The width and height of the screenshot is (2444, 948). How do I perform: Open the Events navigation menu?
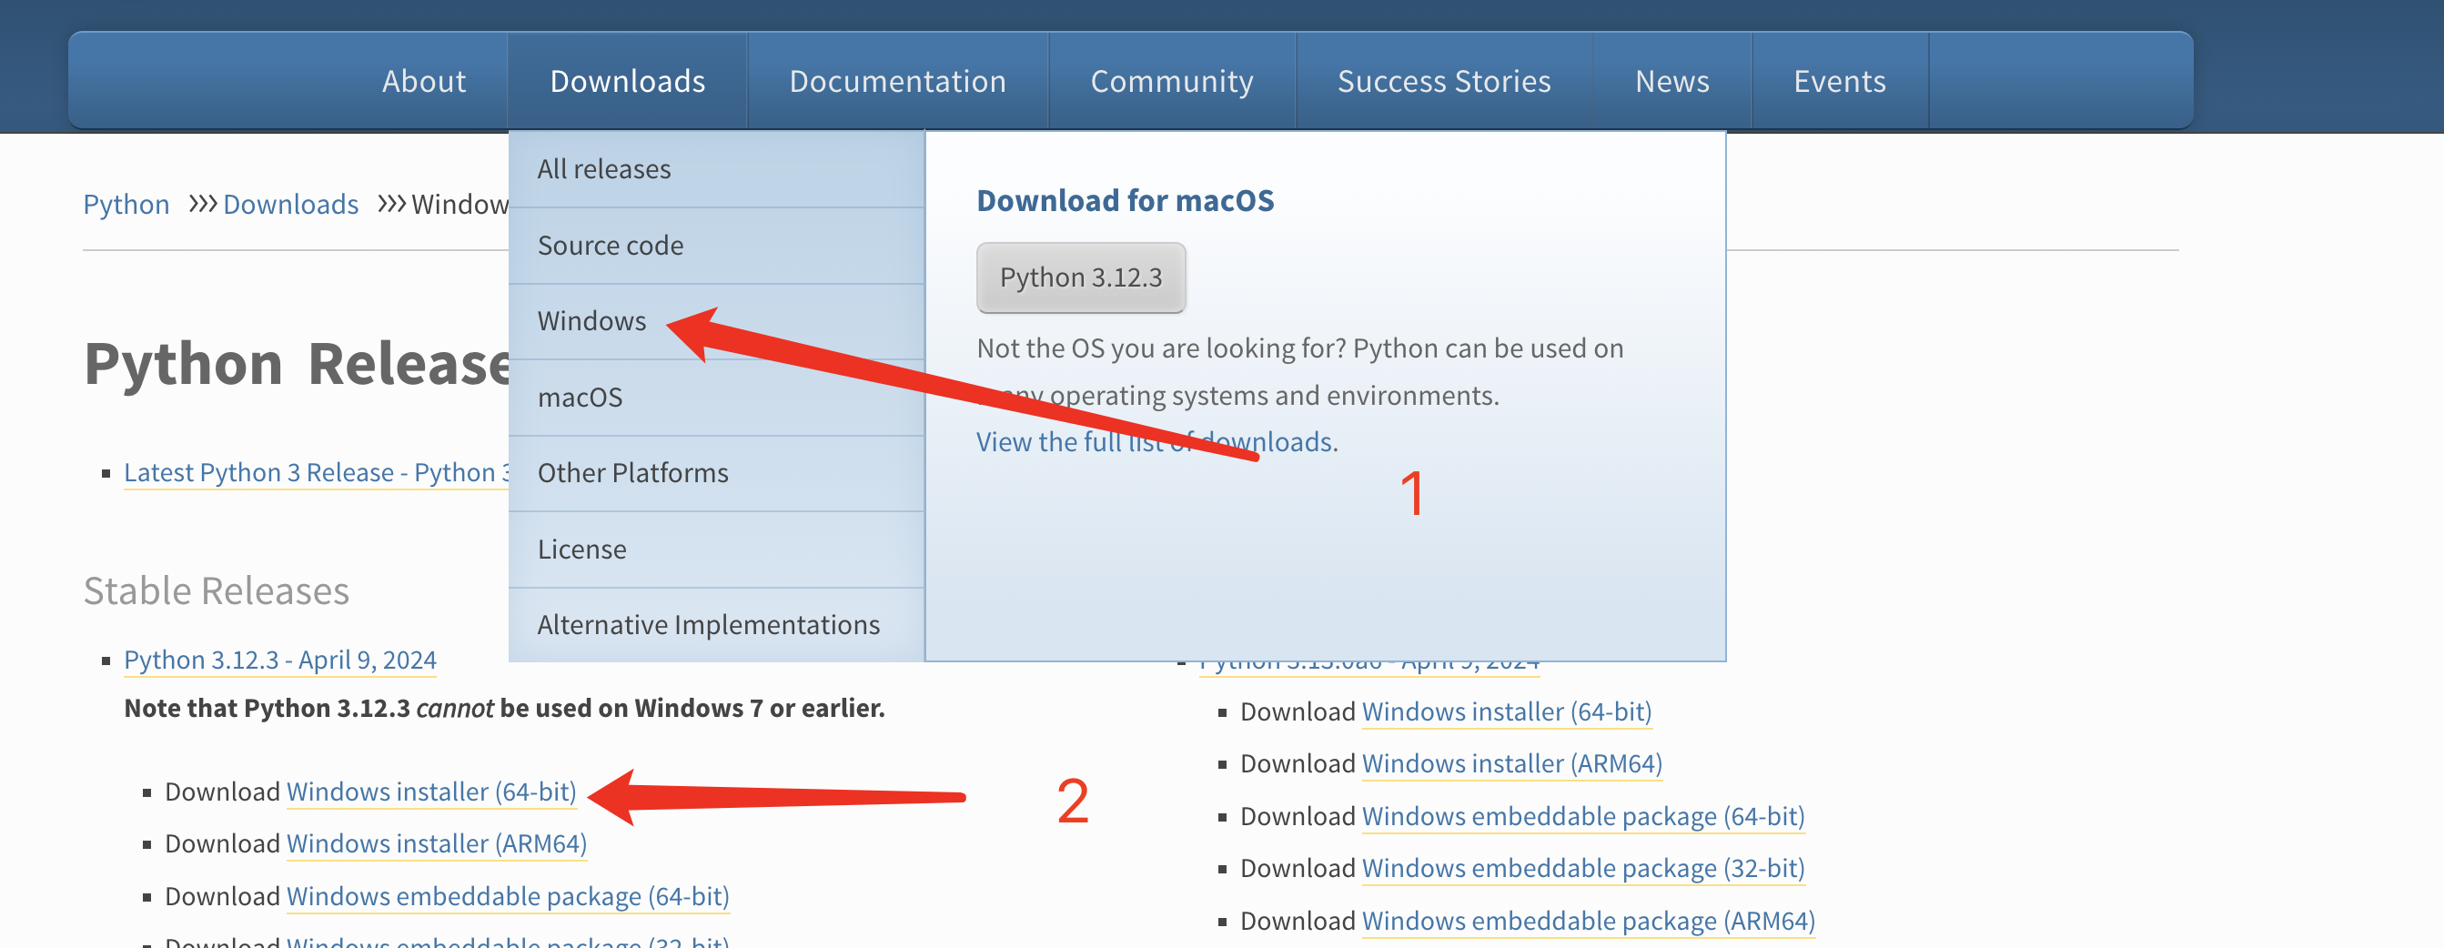(x=1840, y=82)
